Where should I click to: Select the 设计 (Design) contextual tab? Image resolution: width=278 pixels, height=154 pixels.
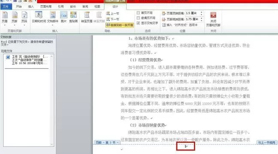(x=115, y=6)
